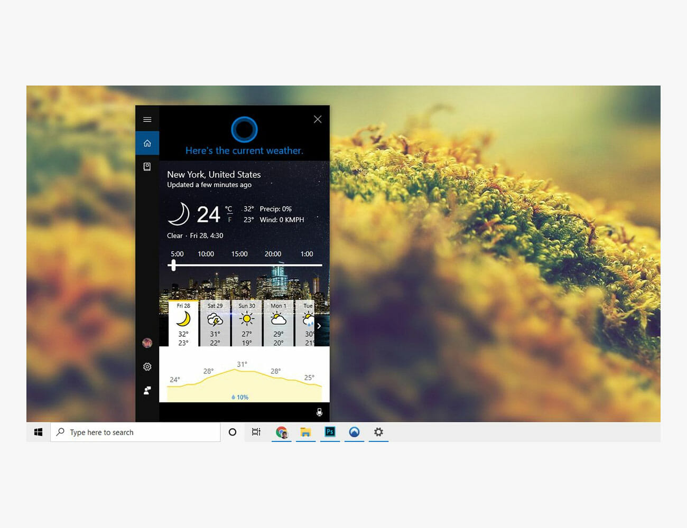This screenshot has width=687, height=528.
Task: Select the Sat 29 forecast tab
Action: click(215, 324)
